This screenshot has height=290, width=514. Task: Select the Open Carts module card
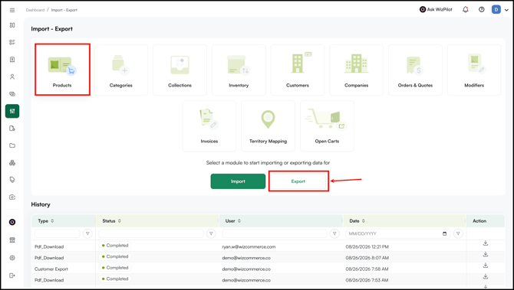point(327,126)
